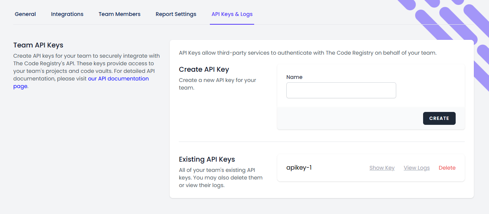This screenshot has width=489, height=214.
Task: View Logs for apikey-1
Action: click(417, 168)
